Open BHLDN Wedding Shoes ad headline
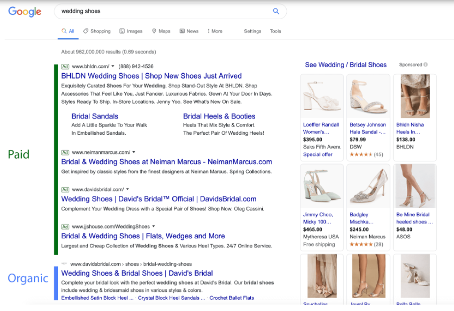Viewport: 454px width, 311px height. coord(152,76)
